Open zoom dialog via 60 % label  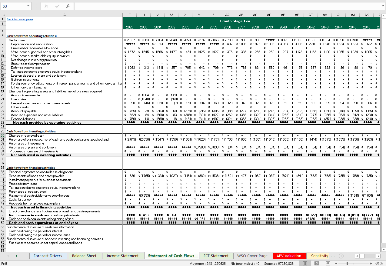click(379, 263)
